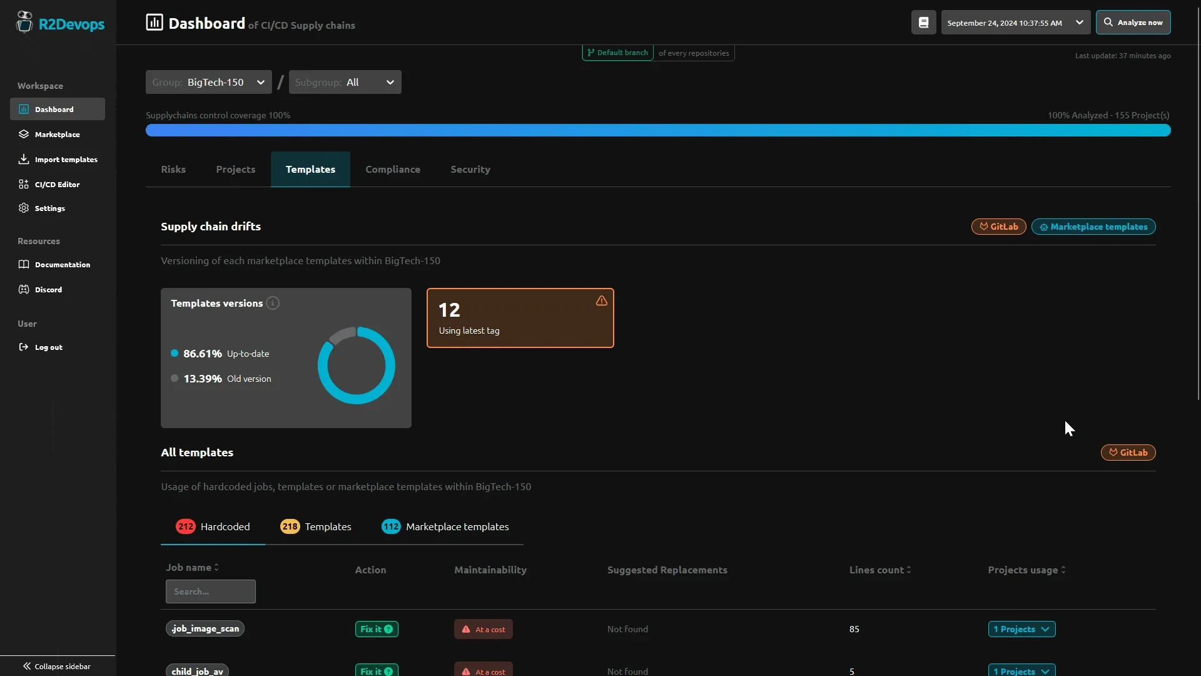Click Fix it for job_image_scan

click(x=376, y=629)
